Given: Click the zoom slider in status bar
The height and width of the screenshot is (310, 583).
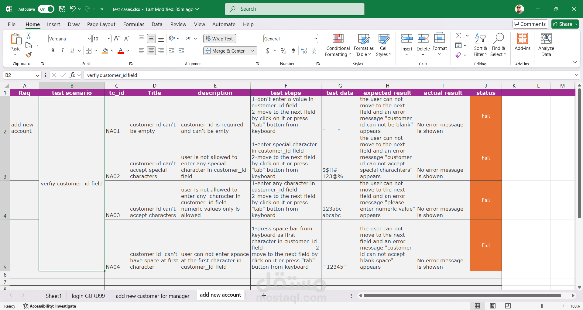Looking at the screenshot, I should (541, 306).
